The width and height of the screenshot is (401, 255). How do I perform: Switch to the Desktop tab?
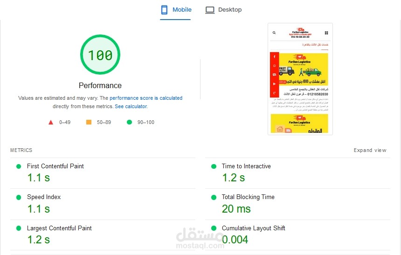pos(223,10)
